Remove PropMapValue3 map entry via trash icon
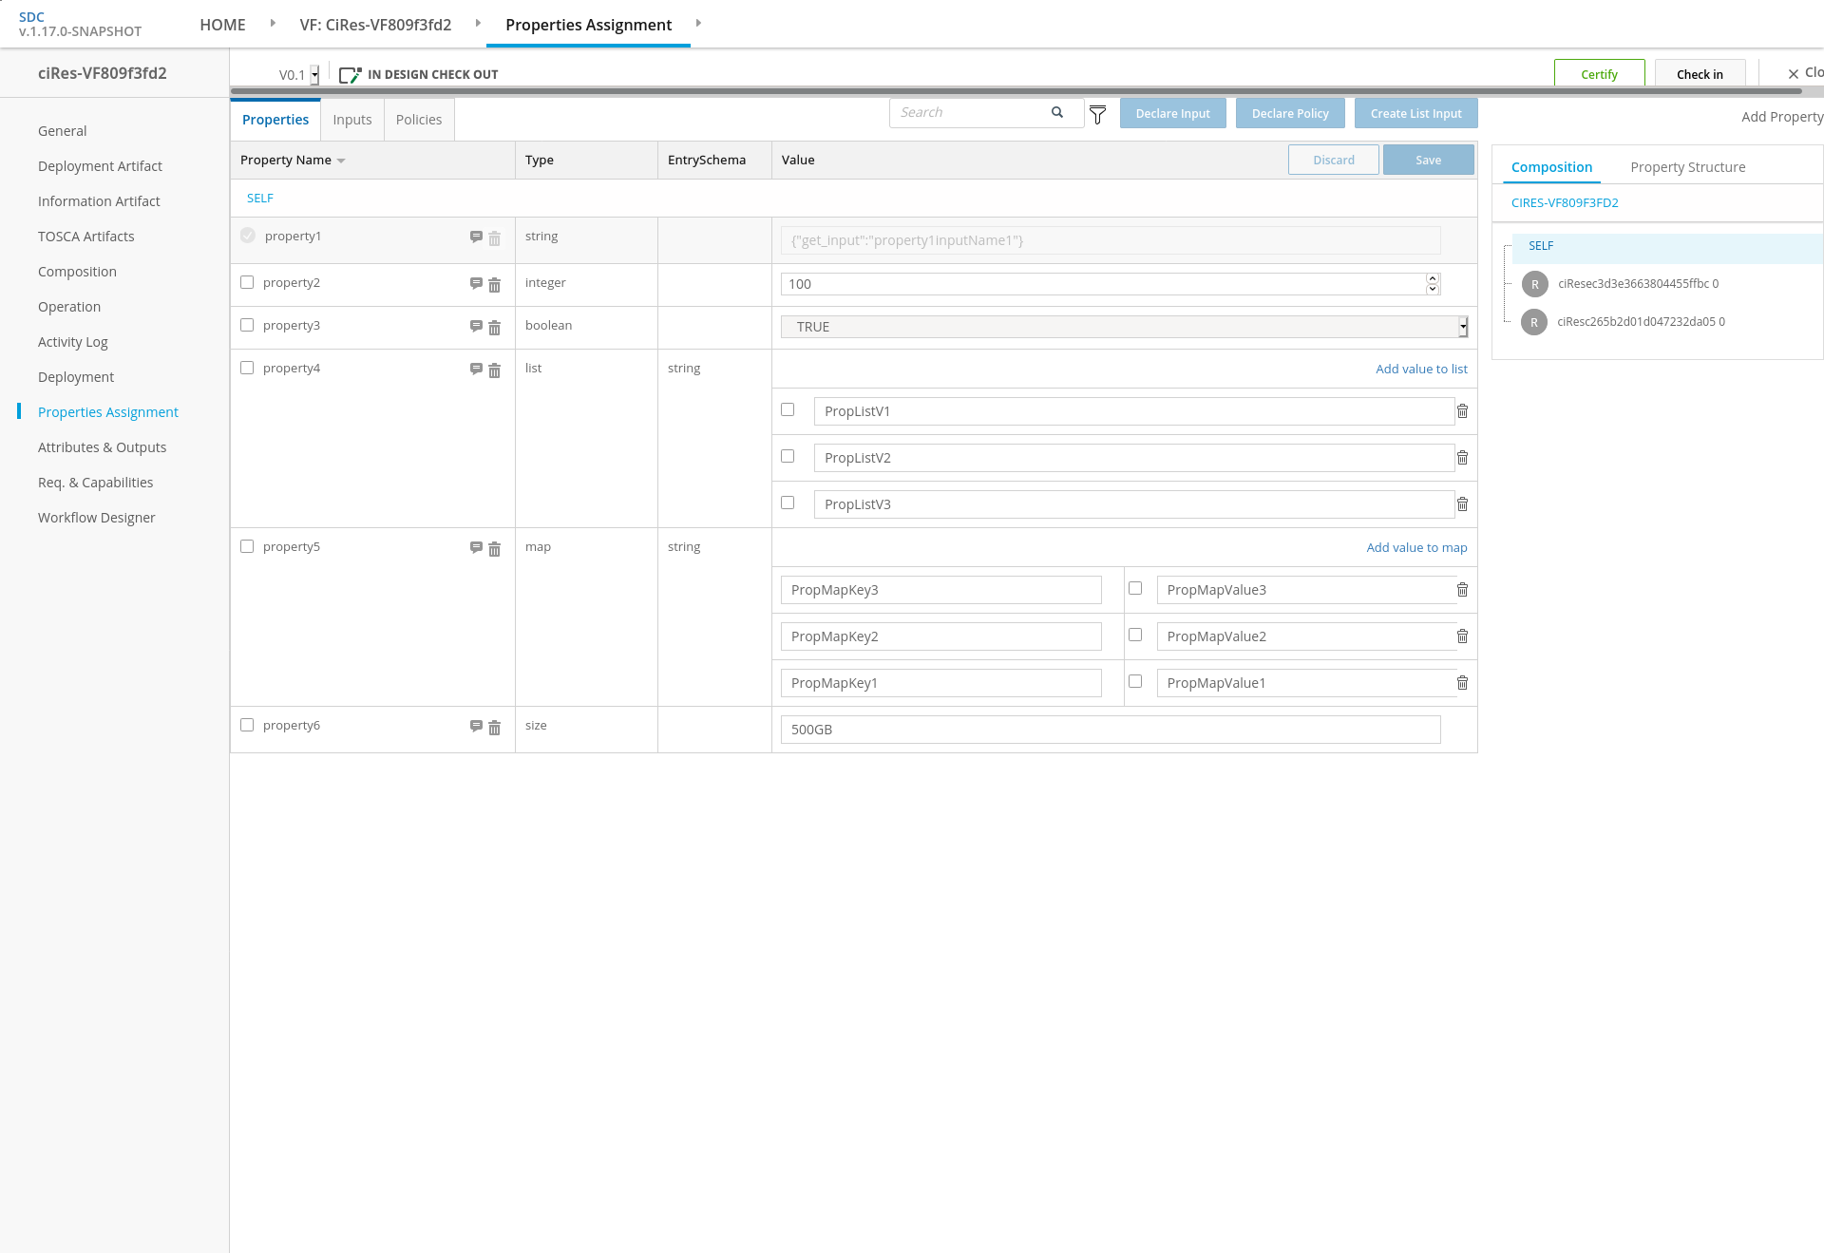This screenshot has width=1824, height=1253. [x=1462, y=590]
